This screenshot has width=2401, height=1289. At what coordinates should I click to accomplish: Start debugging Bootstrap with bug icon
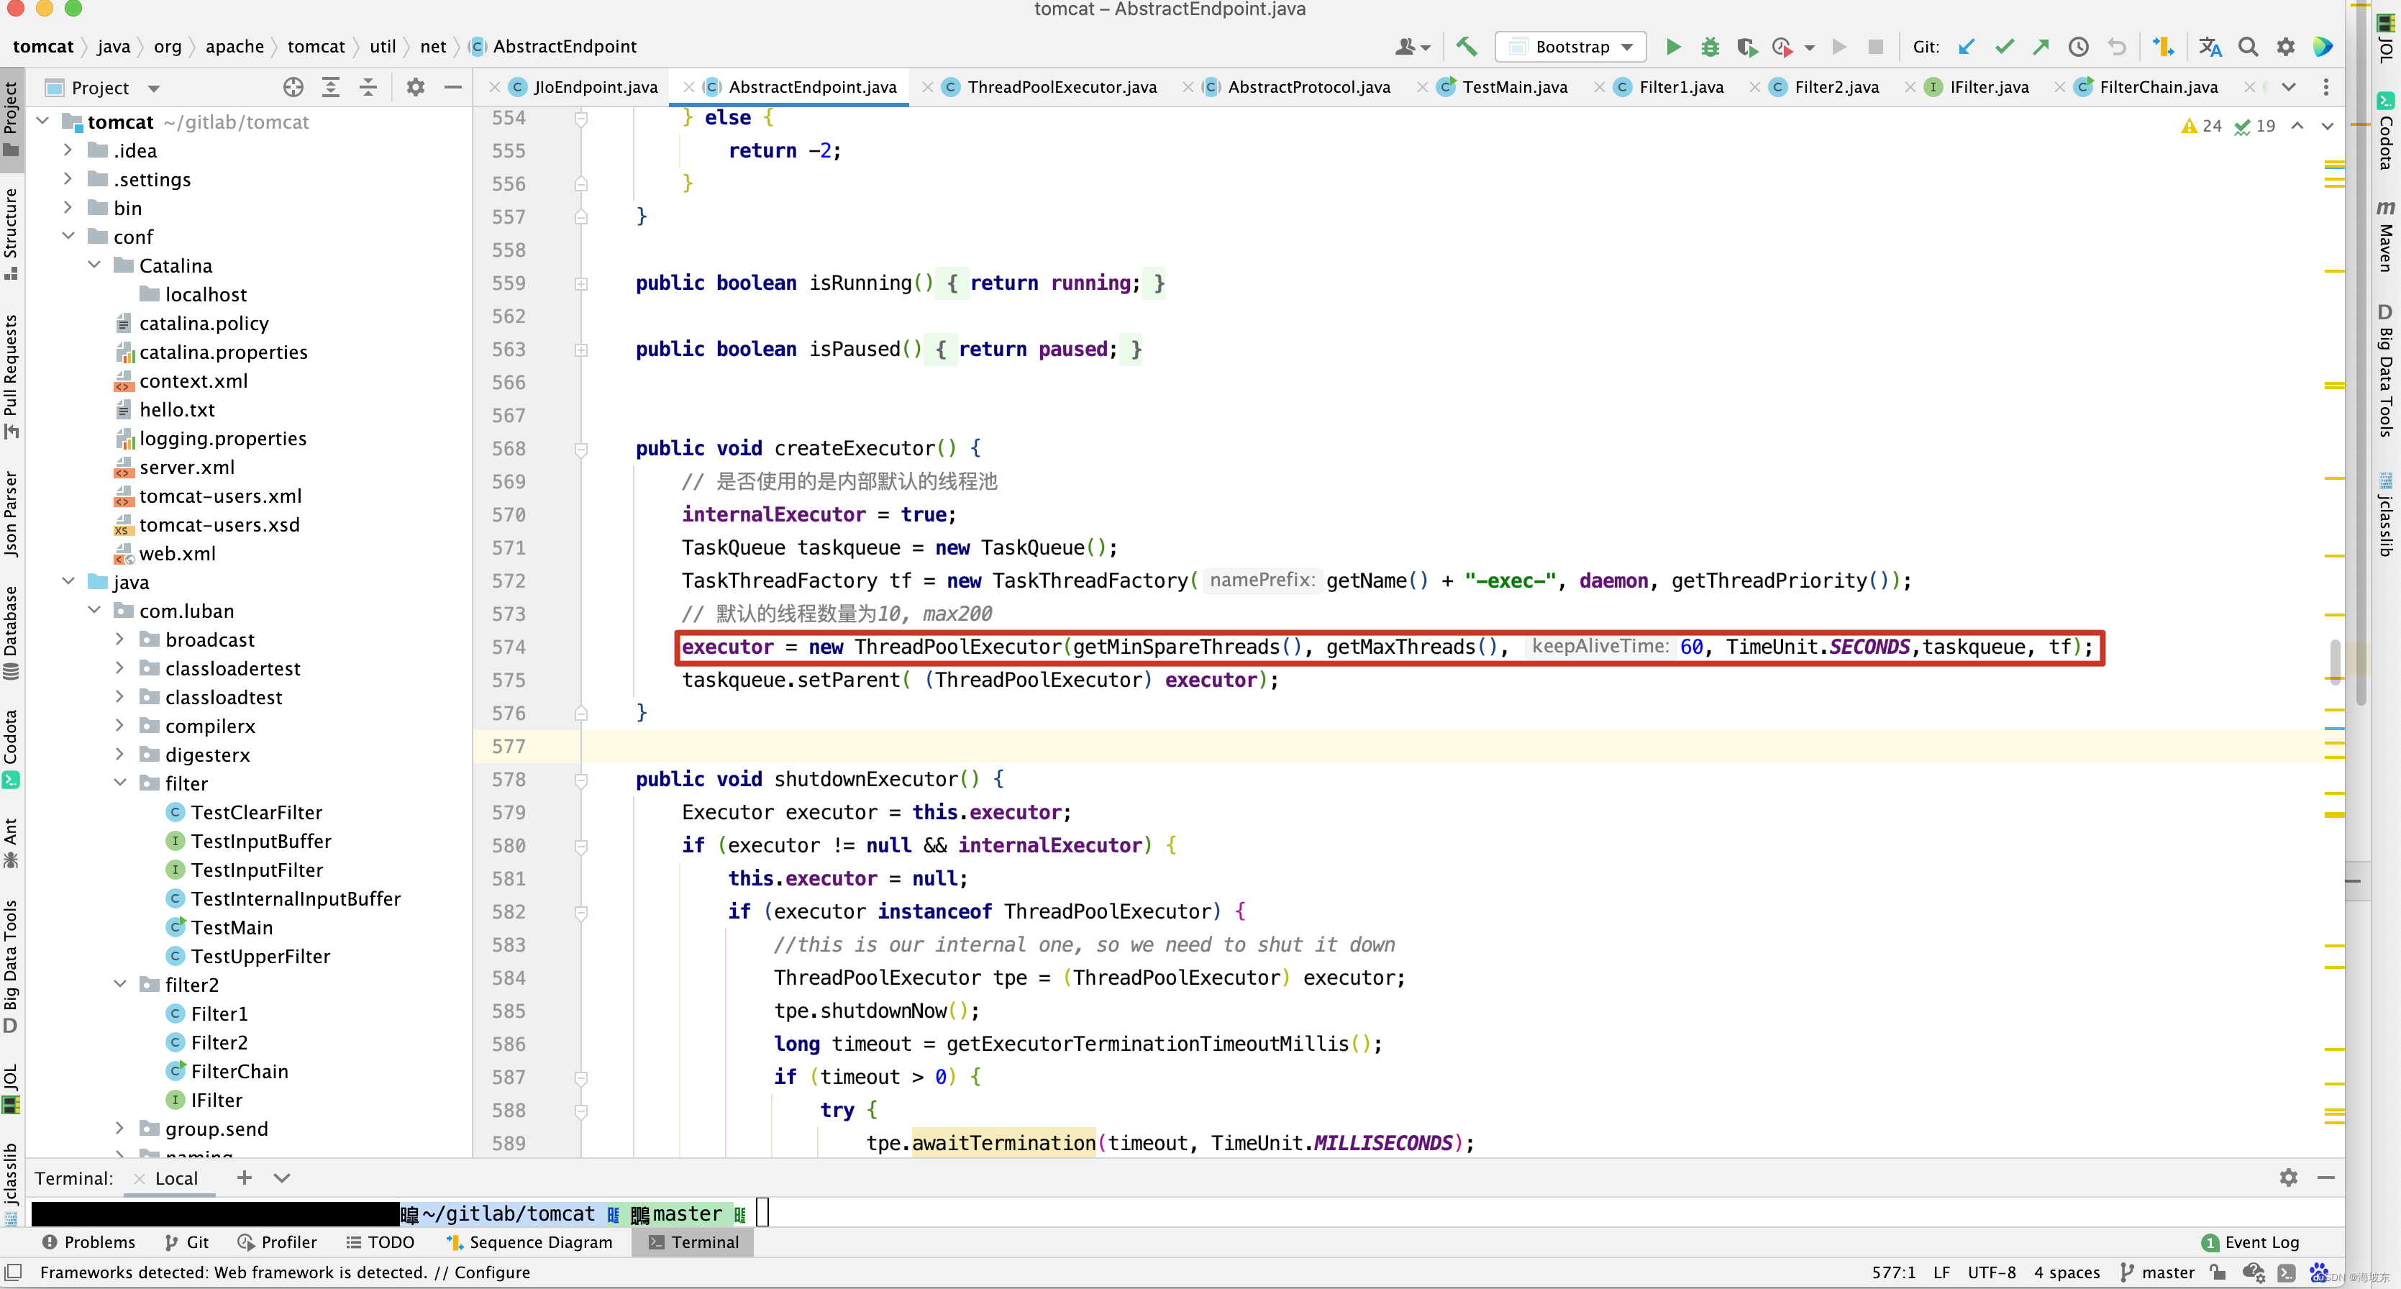coord(1710,47)
